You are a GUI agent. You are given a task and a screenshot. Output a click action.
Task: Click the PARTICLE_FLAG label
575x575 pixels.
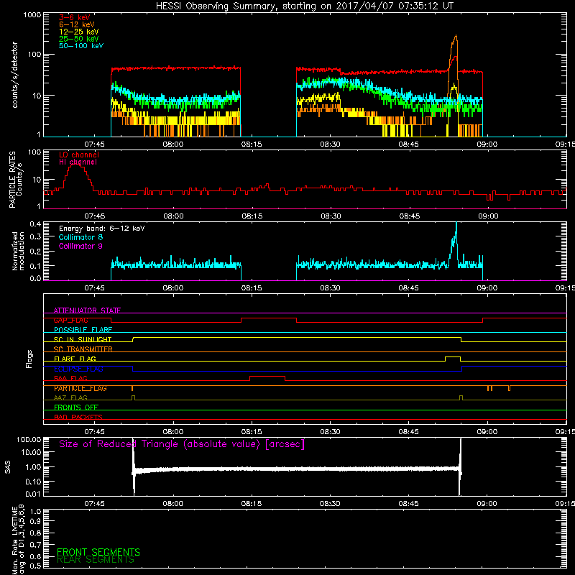pyautogui.click(x=80, y=388)
